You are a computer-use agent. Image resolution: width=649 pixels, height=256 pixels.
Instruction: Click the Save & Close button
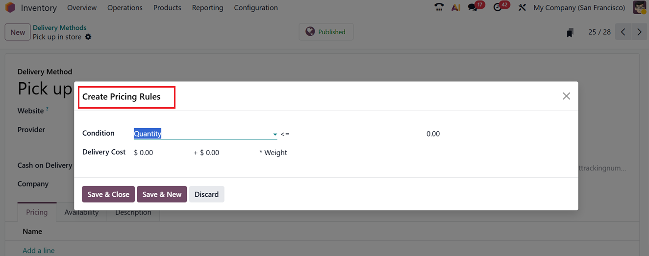tap(108, 194)
